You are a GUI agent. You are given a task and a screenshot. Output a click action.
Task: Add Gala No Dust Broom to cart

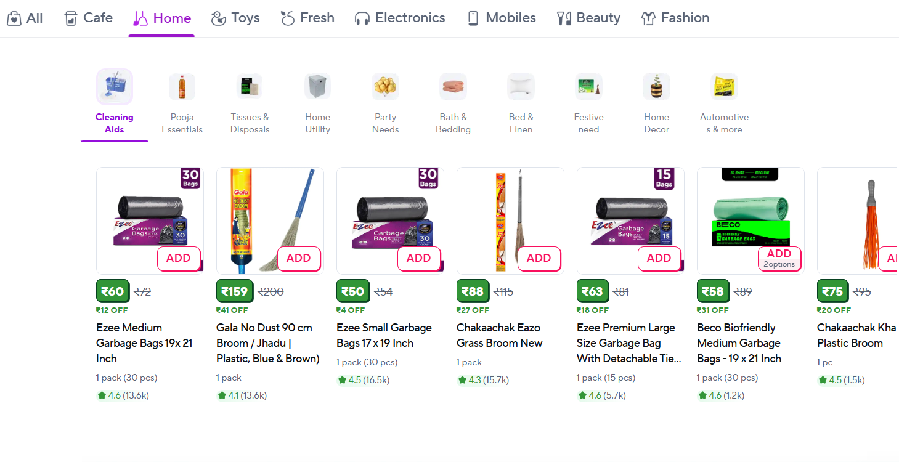click(299, 259)
